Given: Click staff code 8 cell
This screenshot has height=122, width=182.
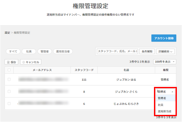Looking at the screenshot, I should (84, 92).
